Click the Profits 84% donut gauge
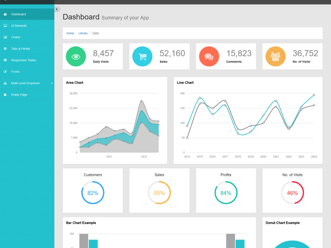The width and height of the screenshot is (331, 248). [x=226, y=192]
